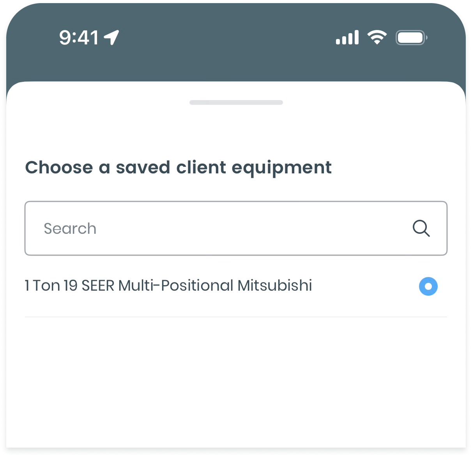Click blank space in the search box
The width and height of the screenshot is (472, 457).
[x=253, y=228]
